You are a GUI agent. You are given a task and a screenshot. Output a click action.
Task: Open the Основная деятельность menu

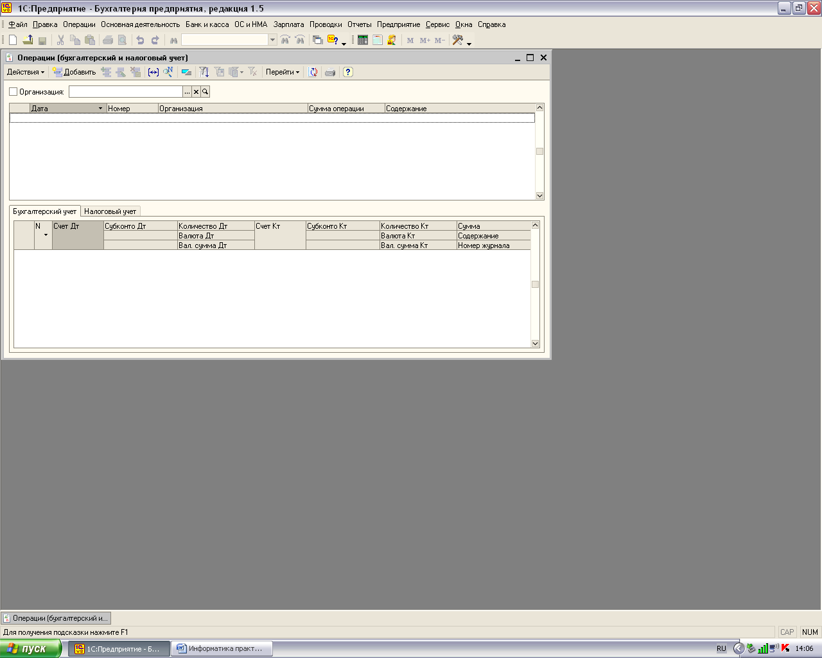click(140, 24)
